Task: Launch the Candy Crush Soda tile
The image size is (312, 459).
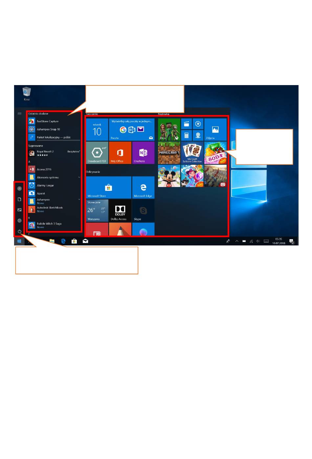Action: pos(215,153)
